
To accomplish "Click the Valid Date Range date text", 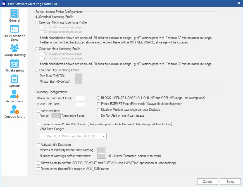I will click(70, 136).
